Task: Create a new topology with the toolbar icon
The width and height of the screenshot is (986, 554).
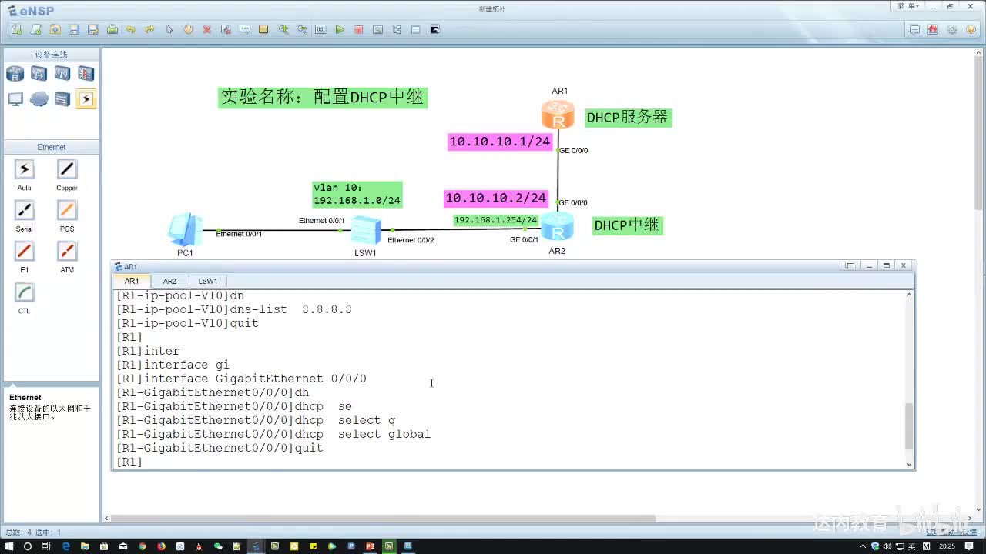Action: (17, 29)
